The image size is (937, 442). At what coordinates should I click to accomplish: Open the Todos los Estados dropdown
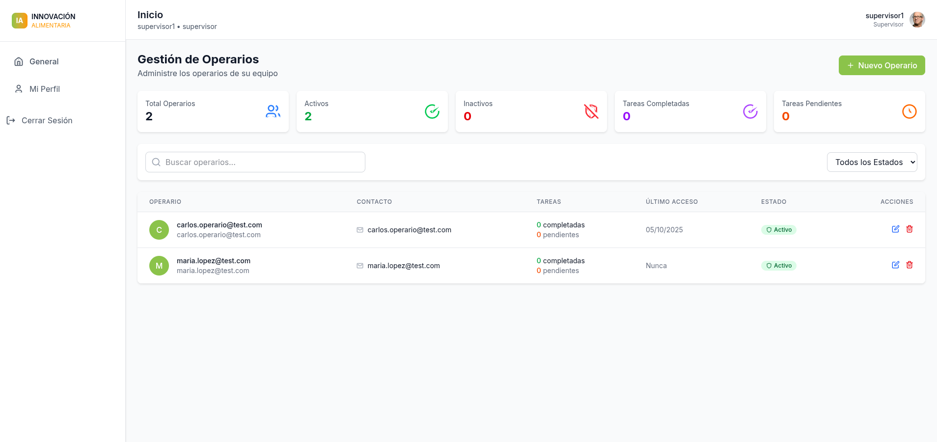click(x=872, y=162)
